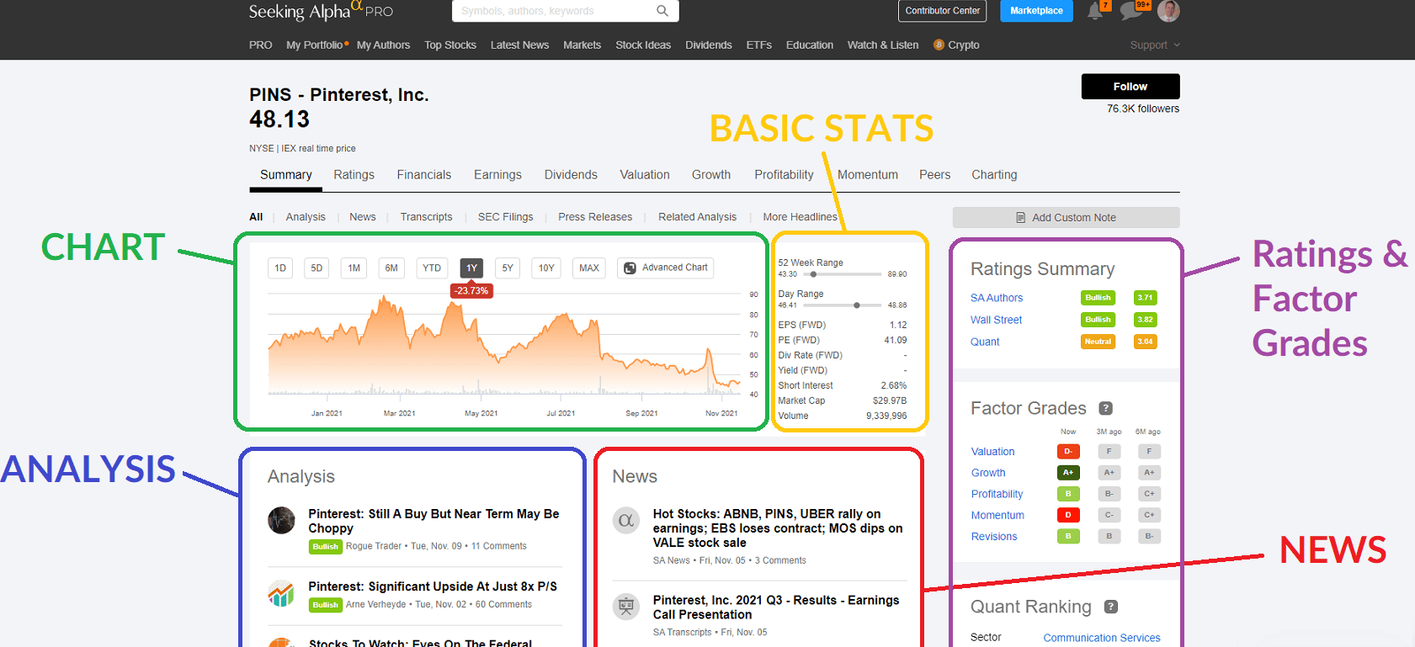Click the Crypto coin icon

coord(939,45)
